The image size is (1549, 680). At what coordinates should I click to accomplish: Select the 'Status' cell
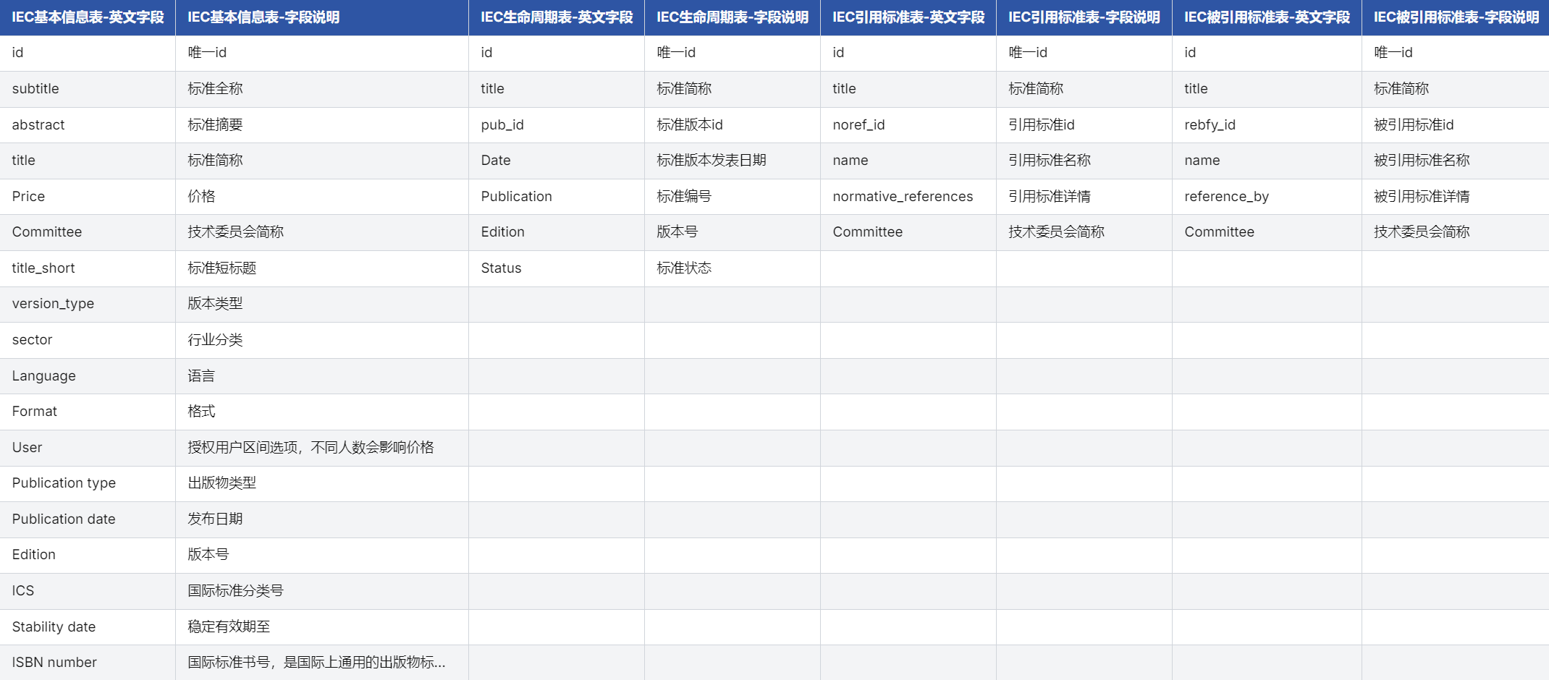point(557,268)
